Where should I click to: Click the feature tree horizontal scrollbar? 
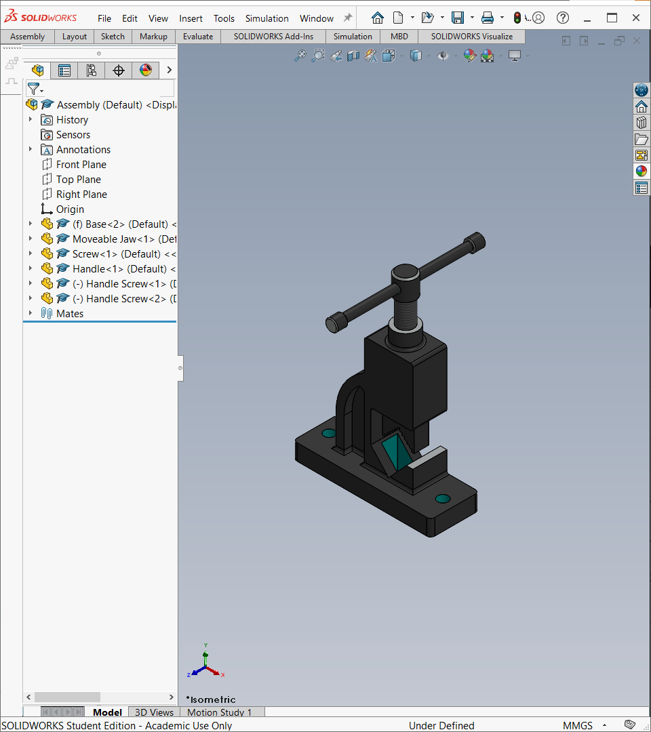(100, 697)
